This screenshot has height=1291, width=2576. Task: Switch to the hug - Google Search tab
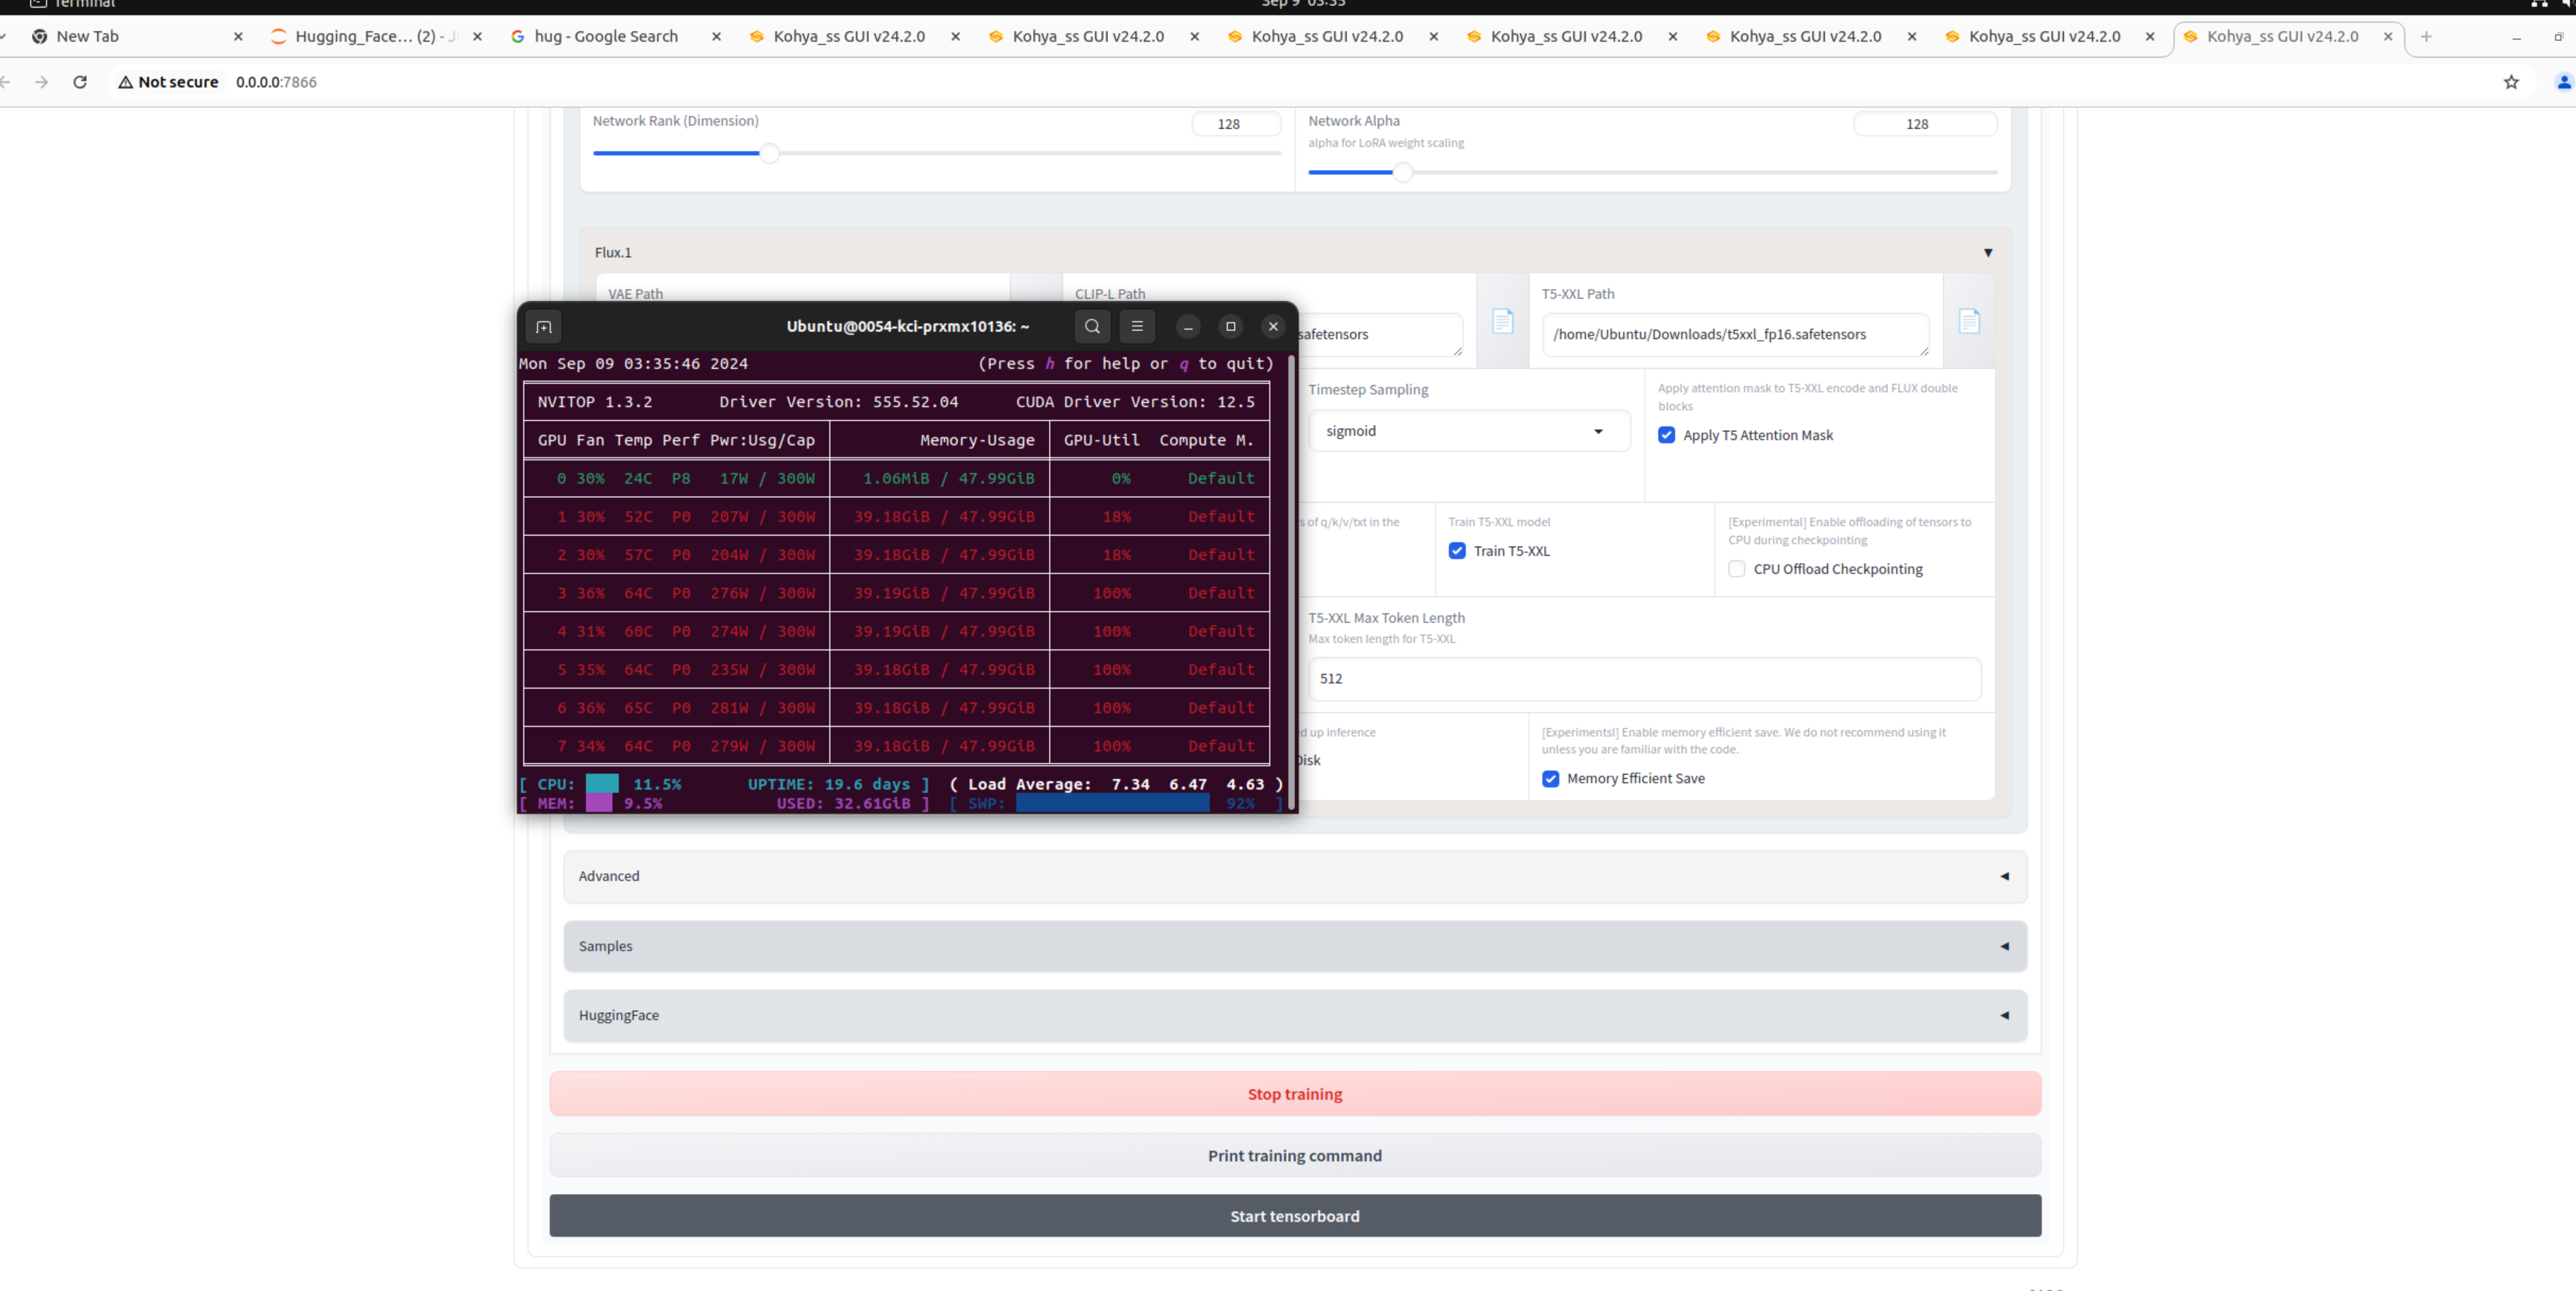point(606,37)
